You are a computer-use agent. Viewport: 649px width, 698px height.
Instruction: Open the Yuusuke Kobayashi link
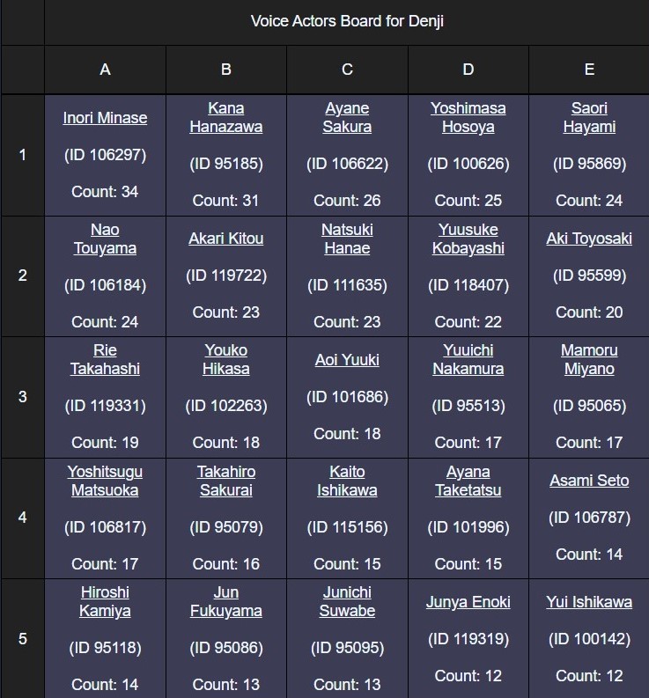468,239
